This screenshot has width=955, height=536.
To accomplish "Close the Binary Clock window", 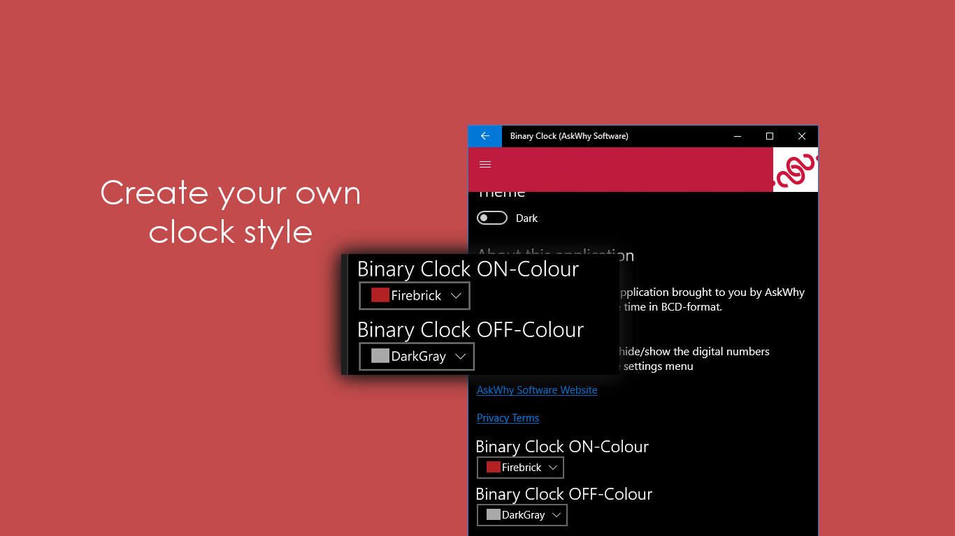I will 802,136.
